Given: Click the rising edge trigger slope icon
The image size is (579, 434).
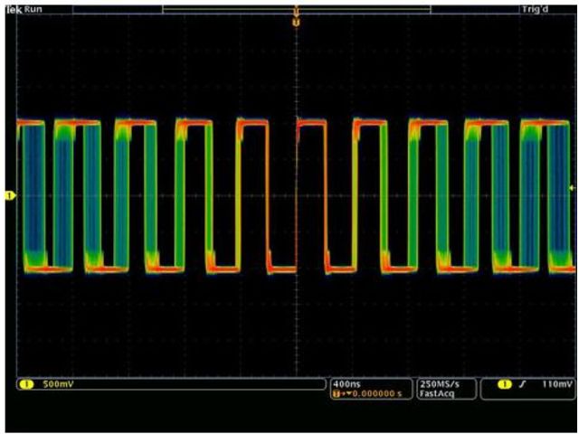Looking at the screenshot, I should [522, 385].
